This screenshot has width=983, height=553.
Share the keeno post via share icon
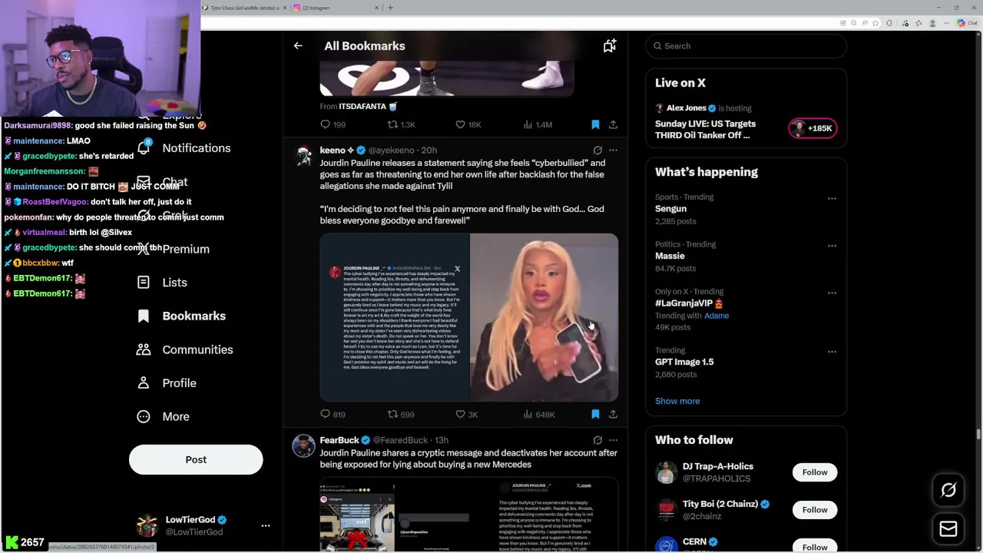613,414
